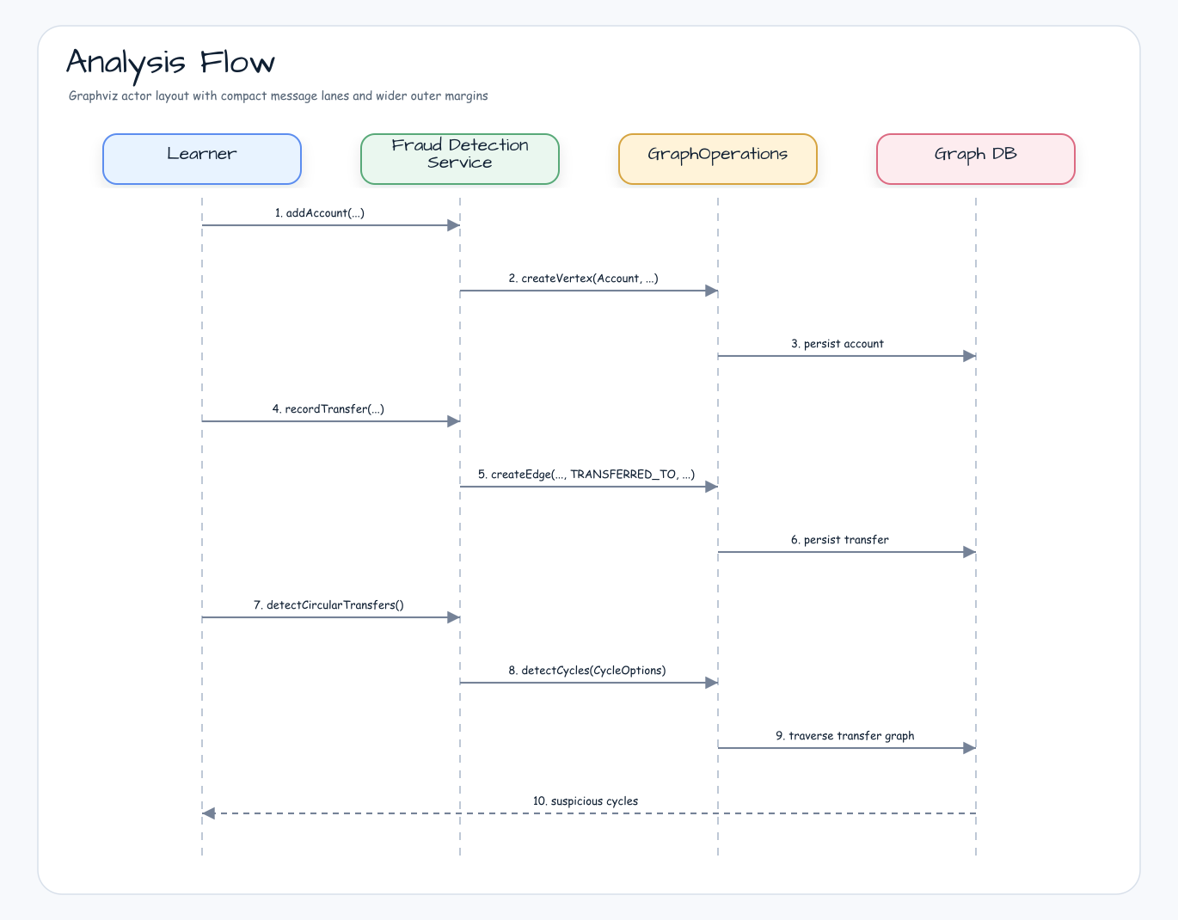
Task: Click arrowhead of the detectCycles message
Action: [712, 683]
